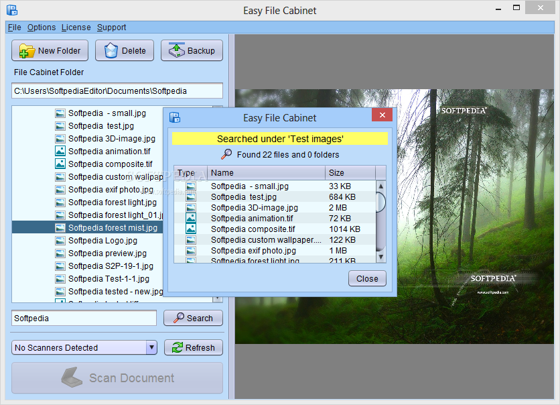The width and height of the screenshot is (560, 405).
Task: Click the '684 KB' size cell
Action: [342, 197]
